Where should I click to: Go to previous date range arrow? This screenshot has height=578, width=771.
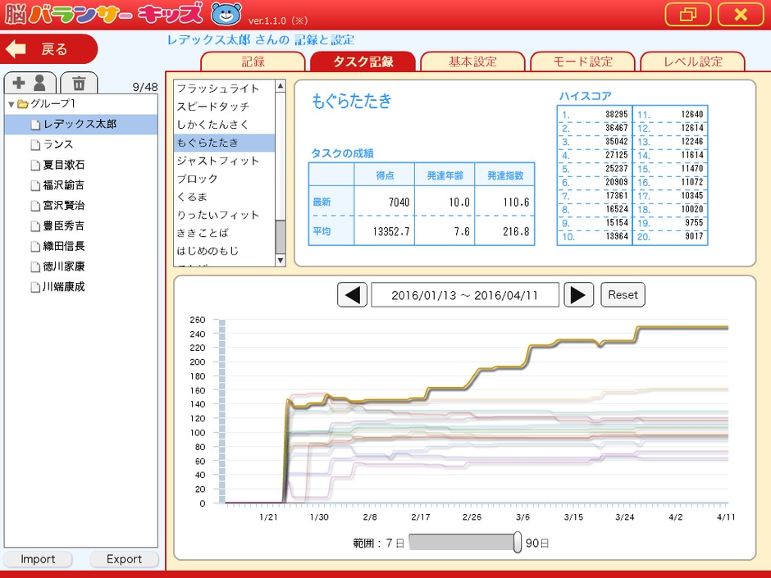pyautogui.click(x=352, y=295)
